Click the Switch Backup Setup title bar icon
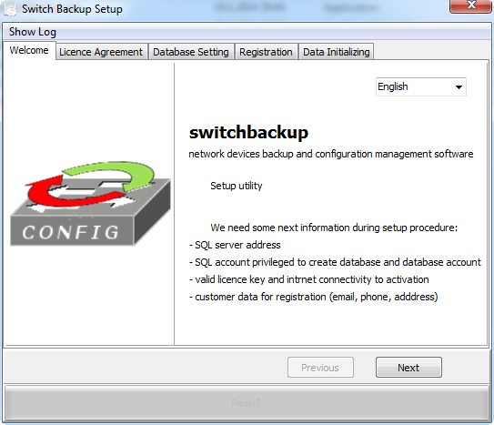494x425 pixels. point(10,9)
